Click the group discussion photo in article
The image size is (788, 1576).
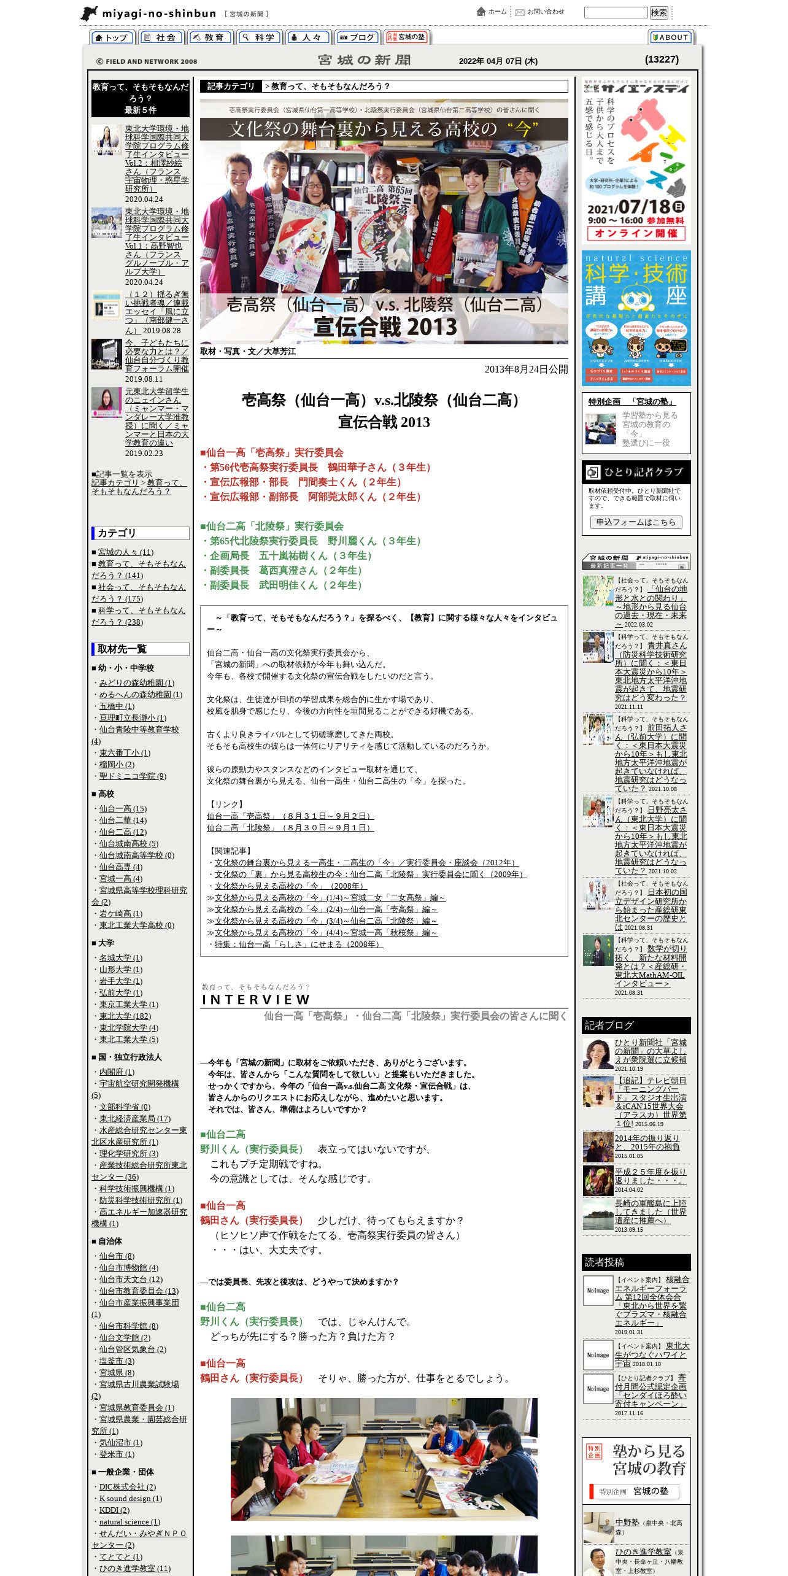(384, 1459)
